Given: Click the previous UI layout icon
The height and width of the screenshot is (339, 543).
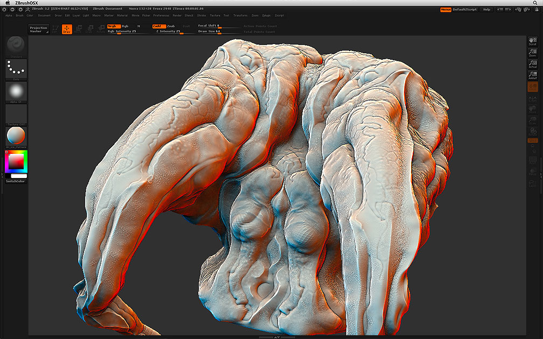Looking at the screenshot, I should click(x=519, y=10).
